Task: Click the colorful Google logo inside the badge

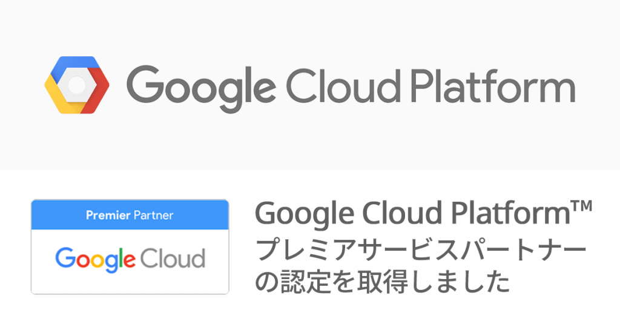Action: click(x=95, y=260)
